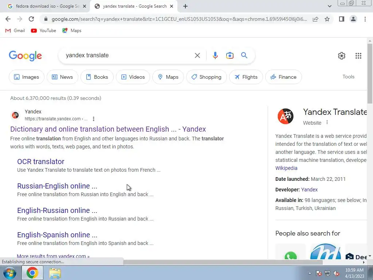The height and width of the screenshot is (280, 373).
Task: Open English-Russian online sitelink
Action: coord(57,210)
